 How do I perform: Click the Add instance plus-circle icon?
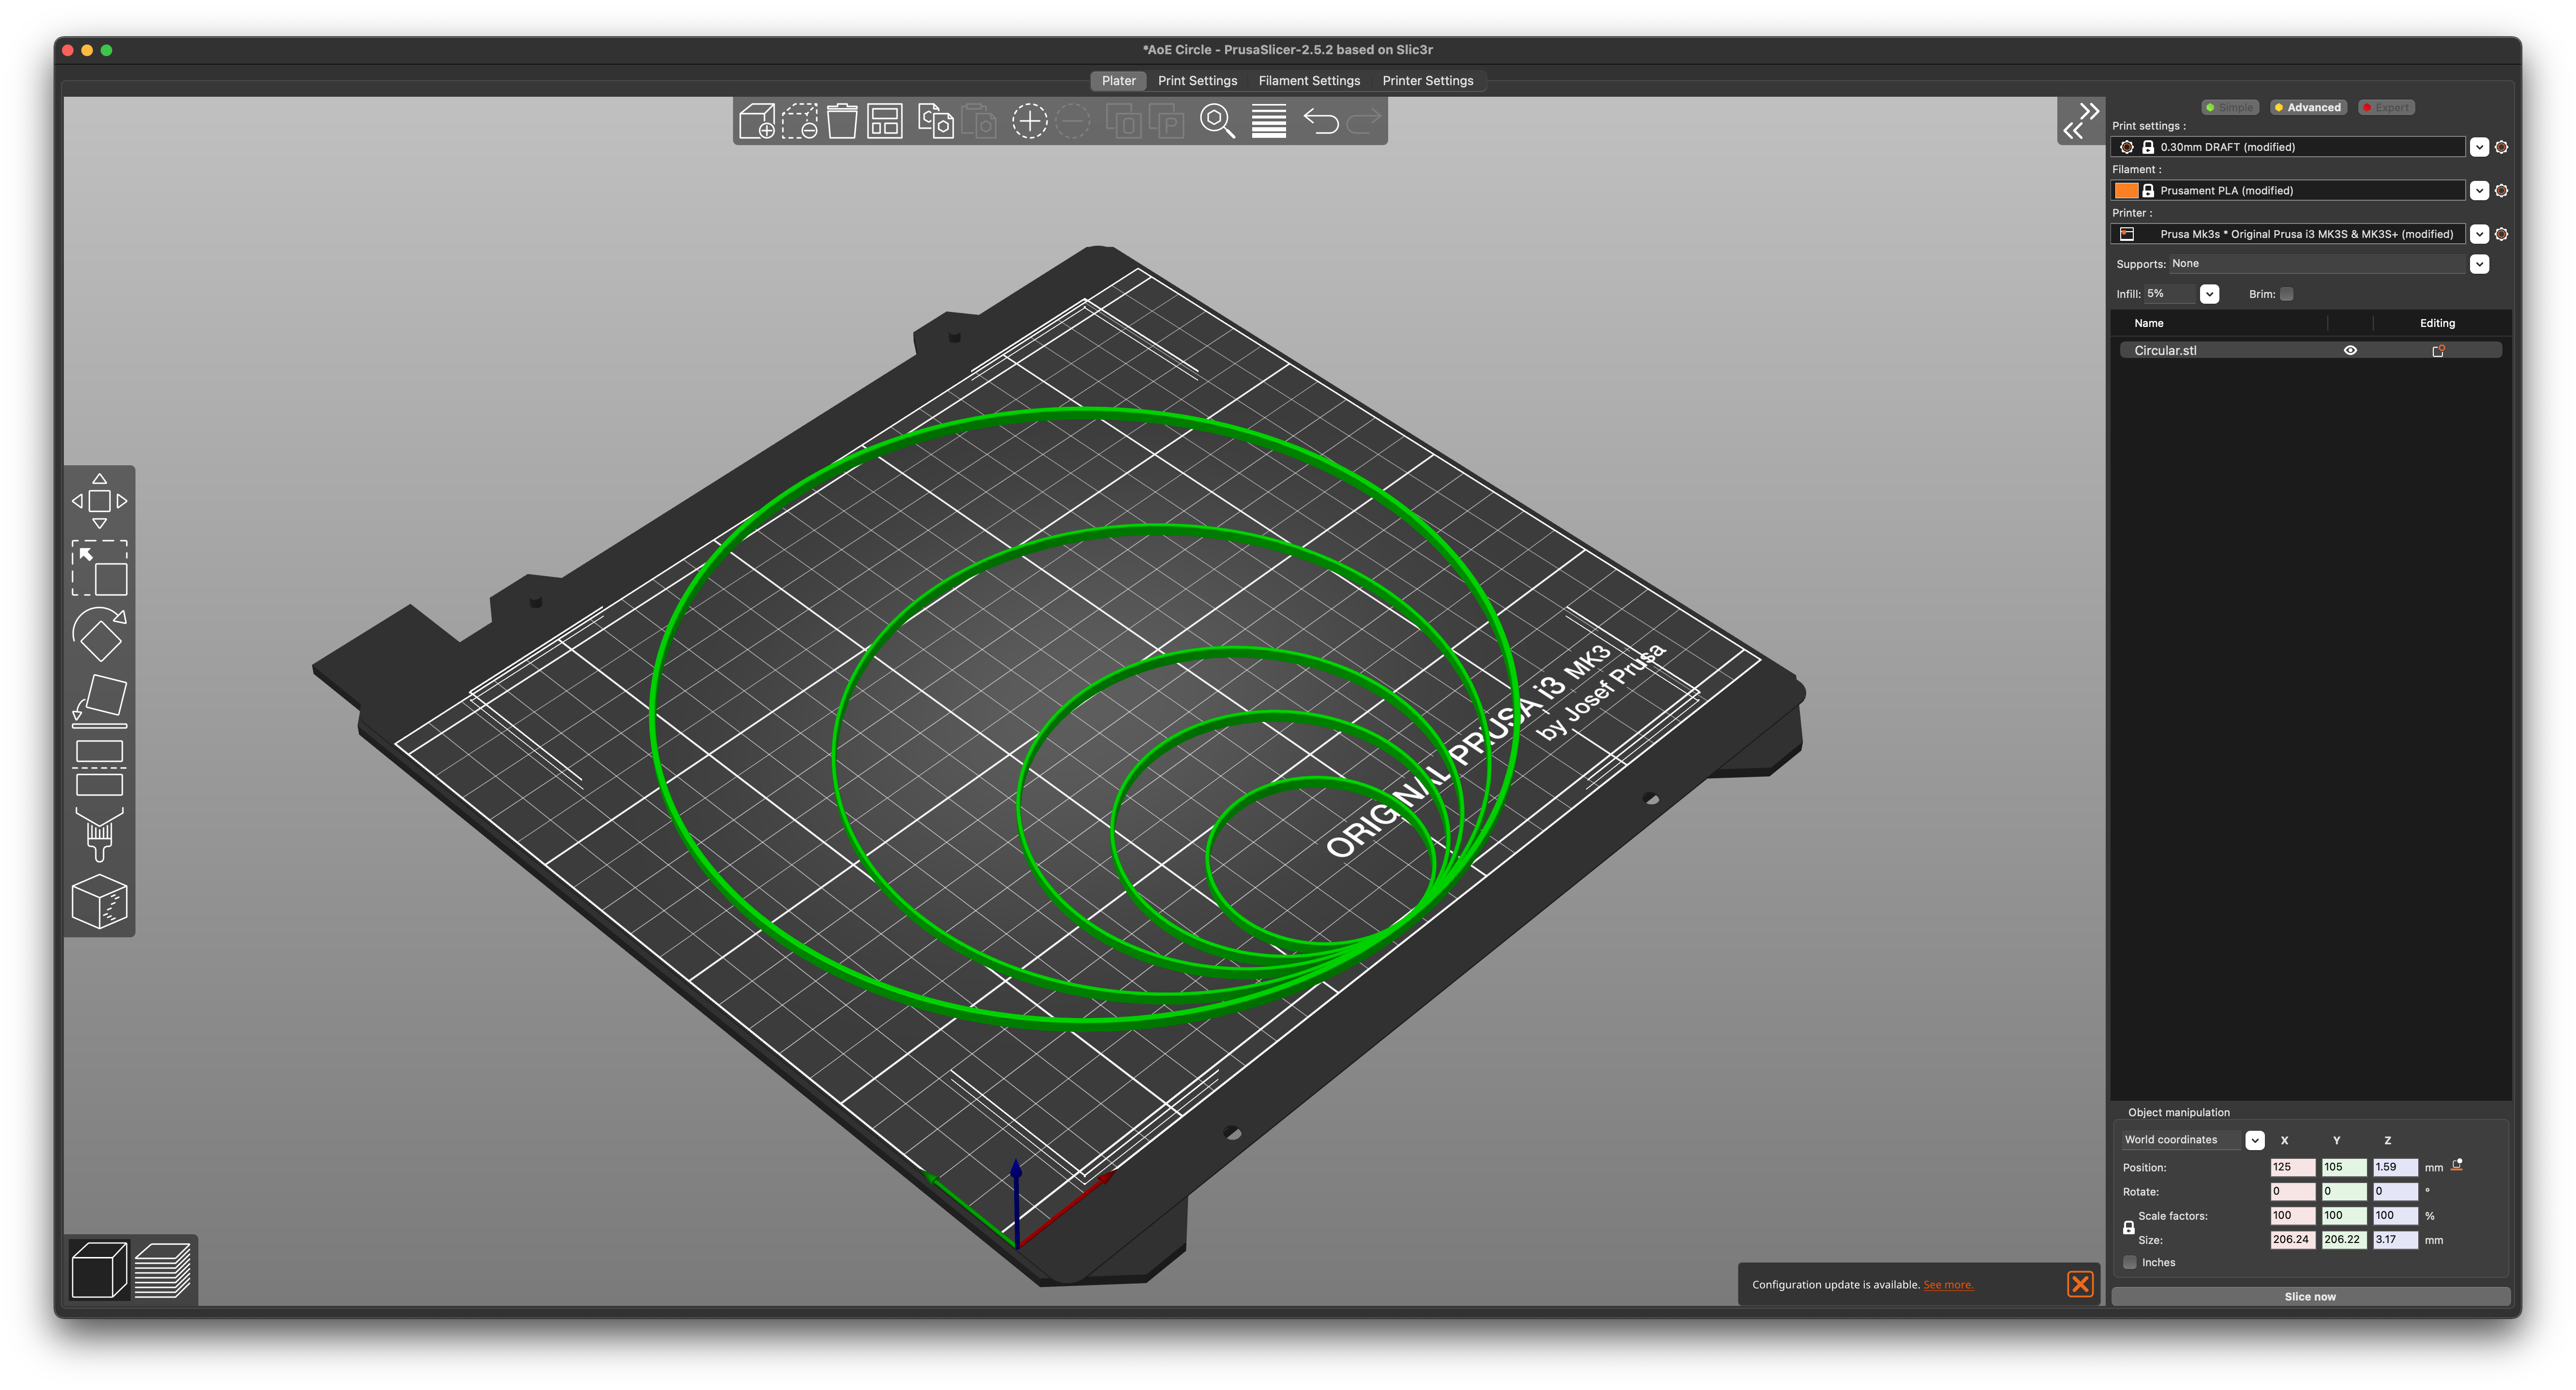point(1029,122)
